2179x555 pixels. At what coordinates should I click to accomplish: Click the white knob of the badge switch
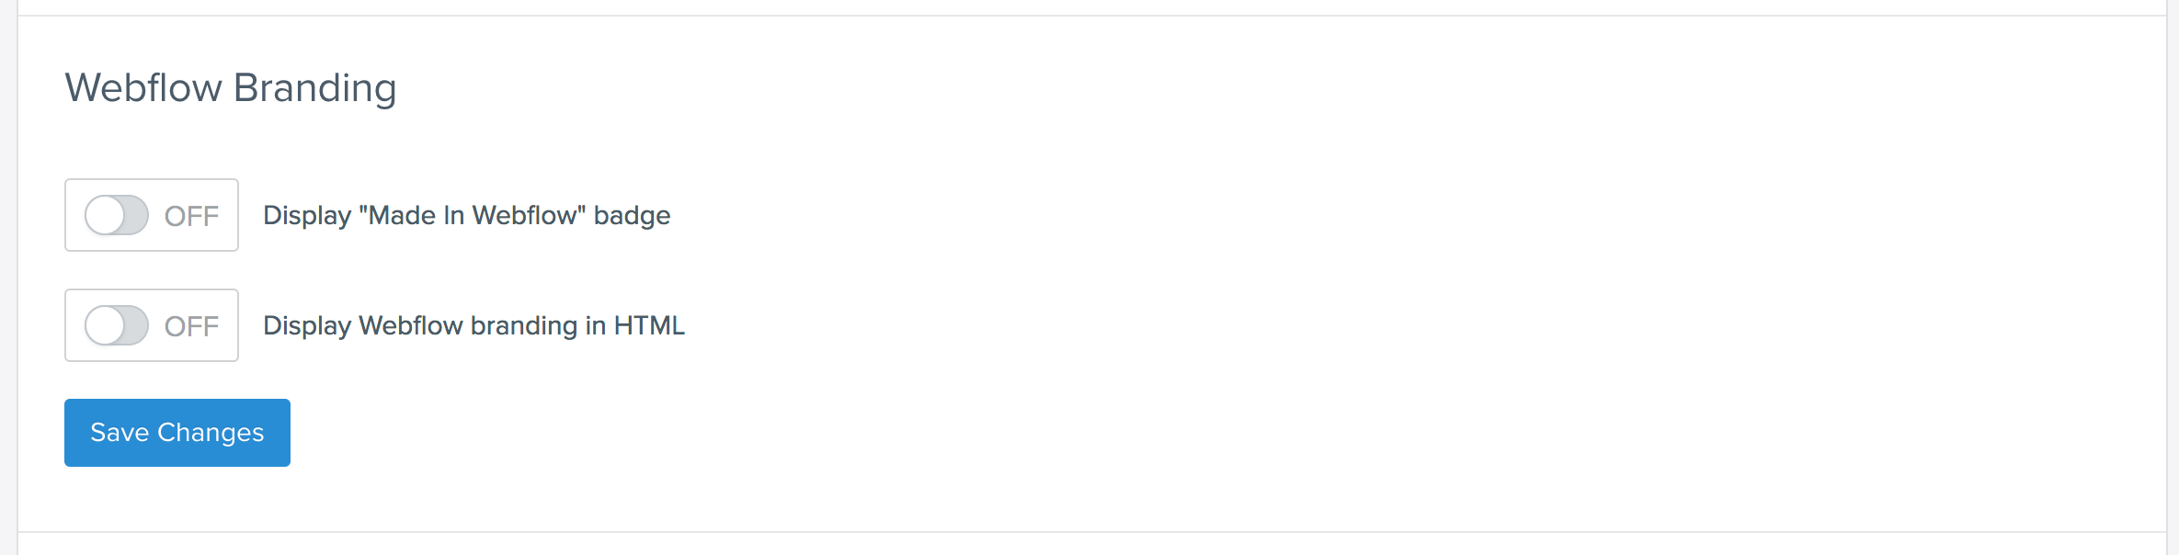(x=105, y=215)
